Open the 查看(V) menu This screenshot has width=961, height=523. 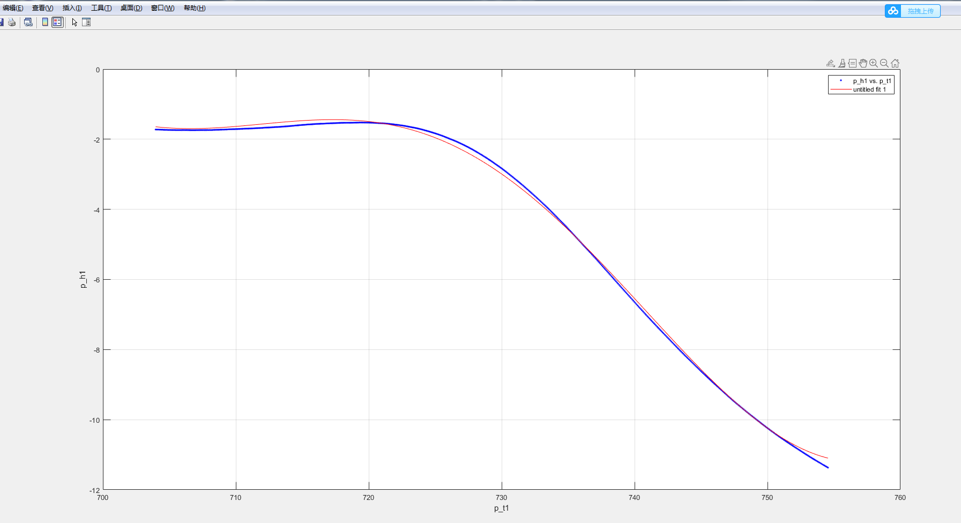[43, 8]
